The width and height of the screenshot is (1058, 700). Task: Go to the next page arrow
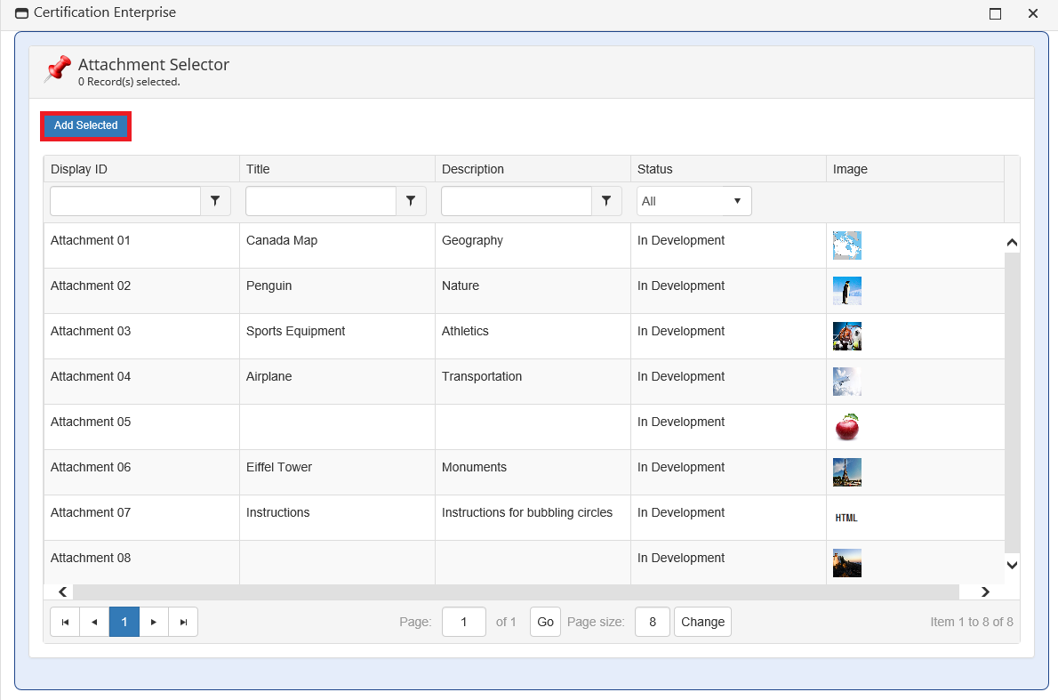tap(154, 622)
